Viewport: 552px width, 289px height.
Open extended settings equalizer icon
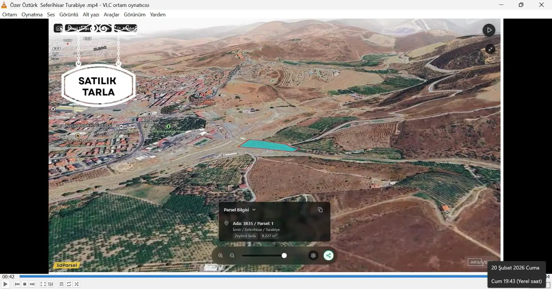51,284
